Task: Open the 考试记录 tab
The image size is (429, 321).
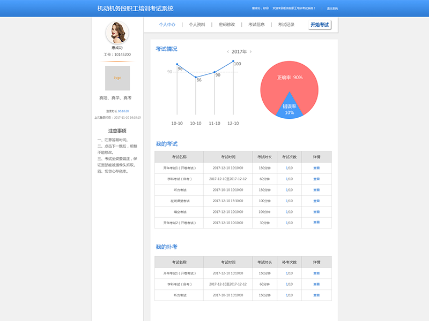Action: (286, 25)
